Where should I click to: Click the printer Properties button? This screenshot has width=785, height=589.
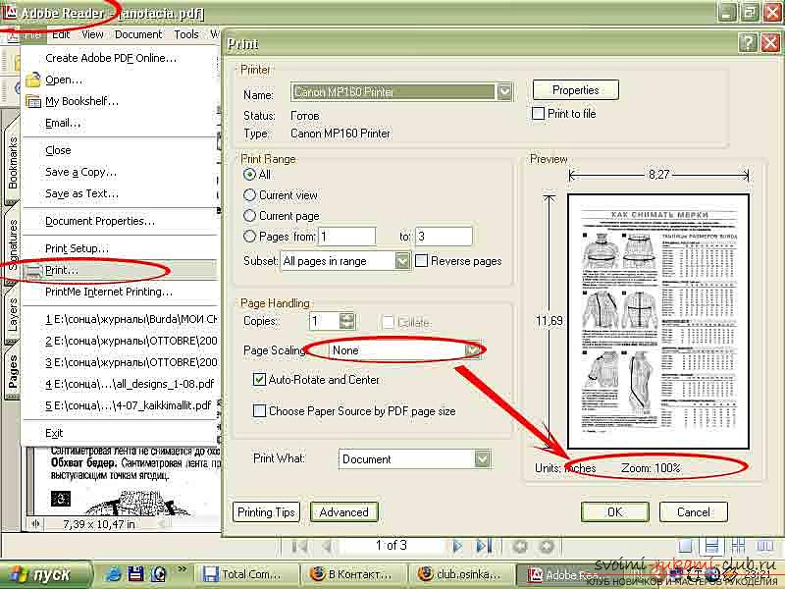coord(576,90)
